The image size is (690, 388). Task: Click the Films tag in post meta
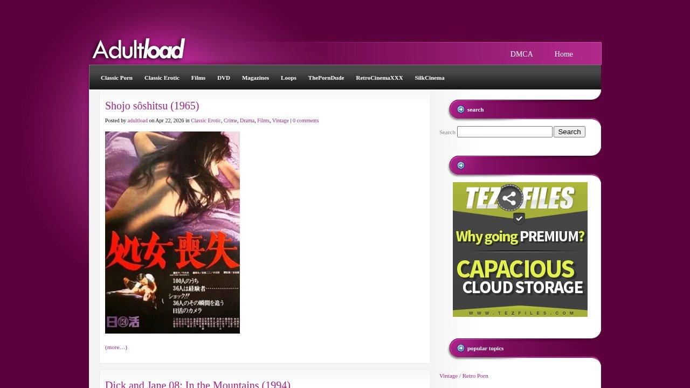263,121
